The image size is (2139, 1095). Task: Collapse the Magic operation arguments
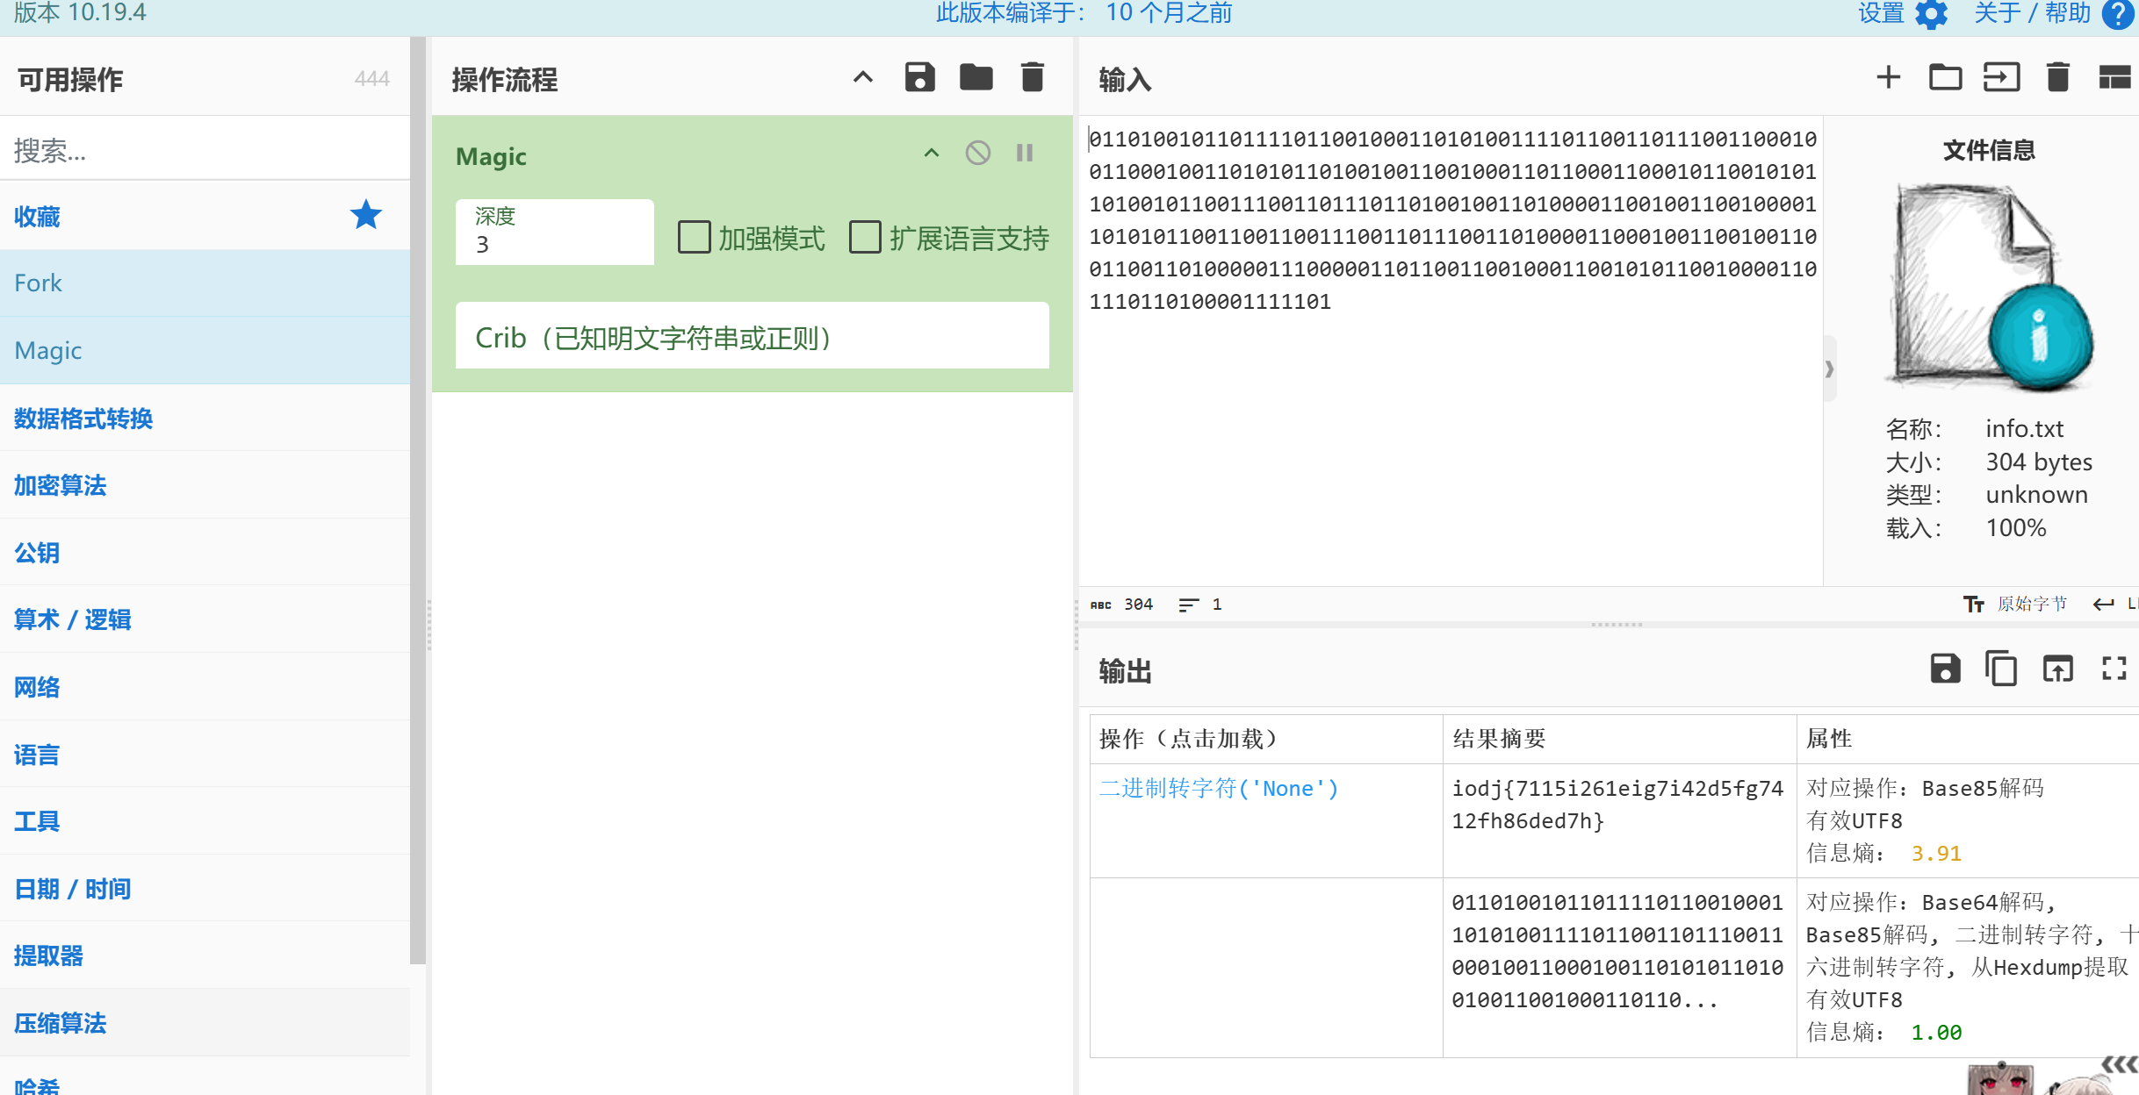click(x=932, y=154)
